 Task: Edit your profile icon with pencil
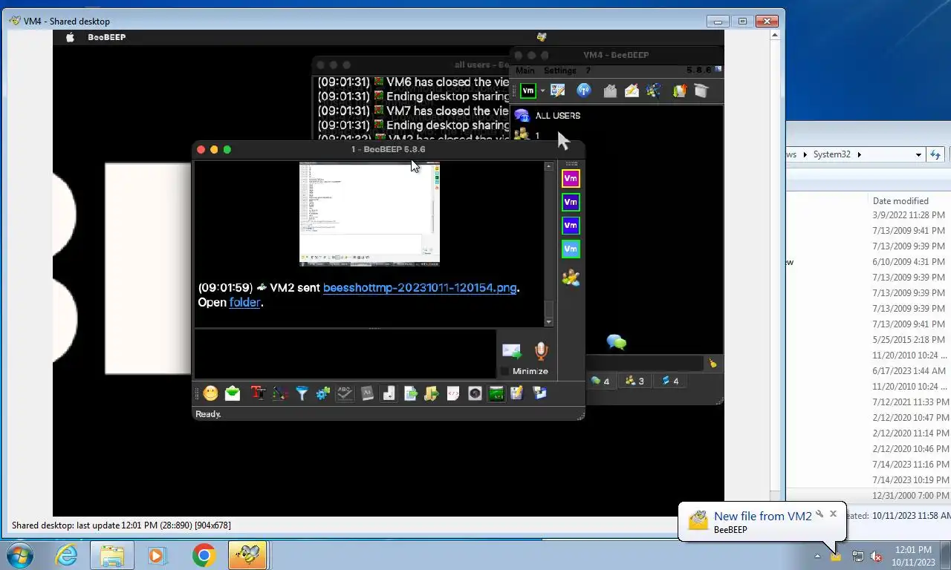click(558, 91)
